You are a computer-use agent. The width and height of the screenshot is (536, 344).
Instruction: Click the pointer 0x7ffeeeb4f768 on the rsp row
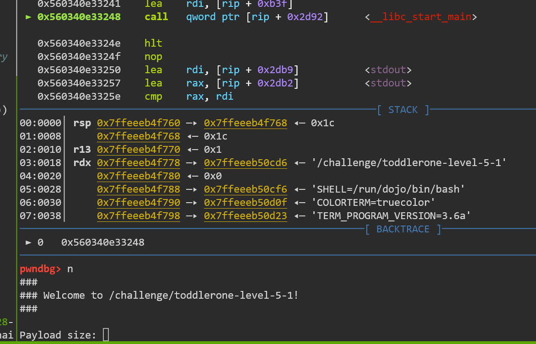click(x=246, y=123)
